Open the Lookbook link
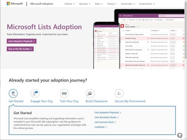This screenshot has height=140, width=187. [x=100, y=127]
